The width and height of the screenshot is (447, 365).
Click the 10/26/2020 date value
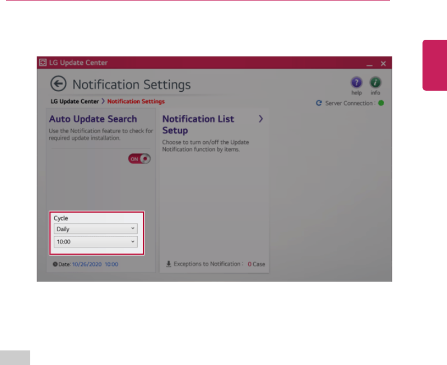coord(87,264)
